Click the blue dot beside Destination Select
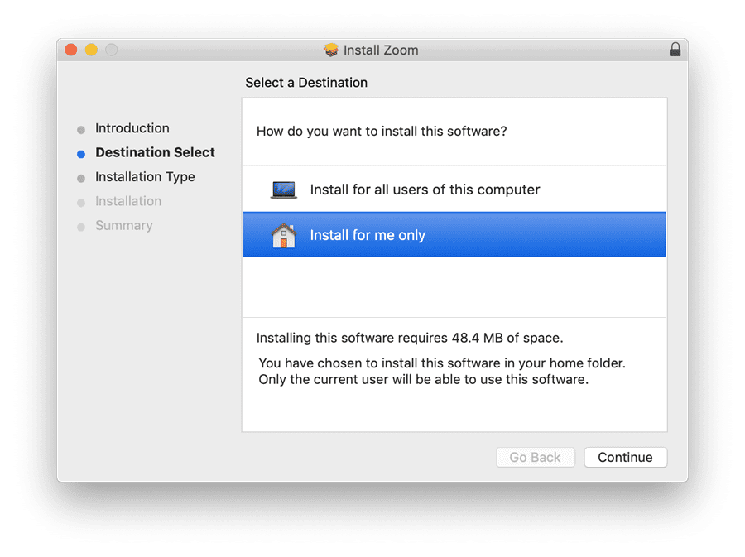Viewport: 745px width, 557px height. 80,153
